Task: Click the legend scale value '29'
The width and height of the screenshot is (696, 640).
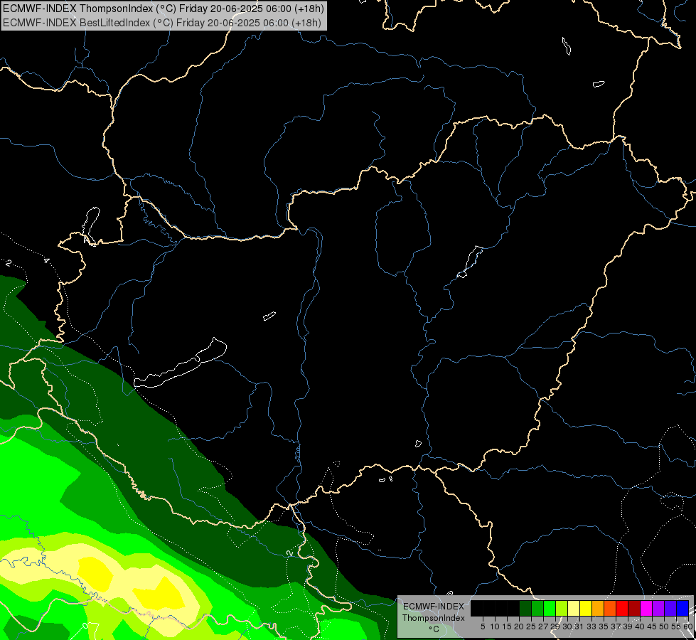Action: click(x=555, y=626)
